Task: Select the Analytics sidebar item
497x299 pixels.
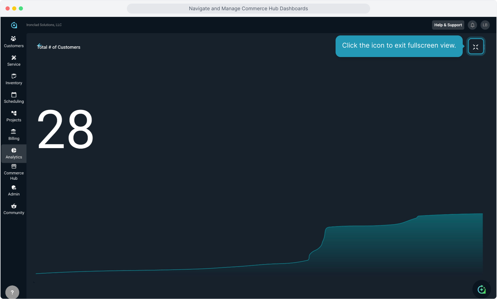Action: tap(14, 153)
